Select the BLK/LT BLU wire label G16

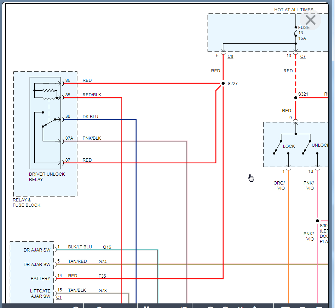pyautogui.click(x=80, y=247)
